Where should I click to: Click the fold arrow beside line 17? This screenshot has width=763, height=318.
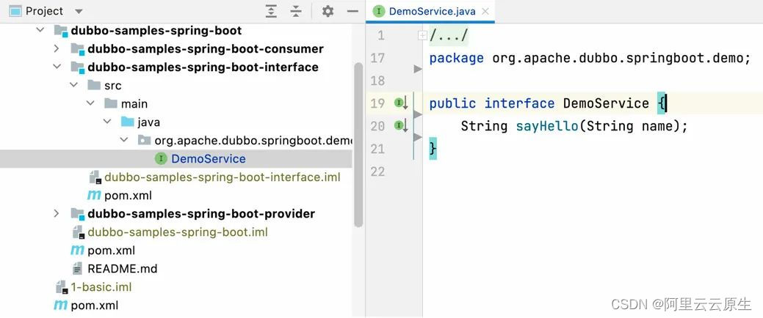click(418, 69)
